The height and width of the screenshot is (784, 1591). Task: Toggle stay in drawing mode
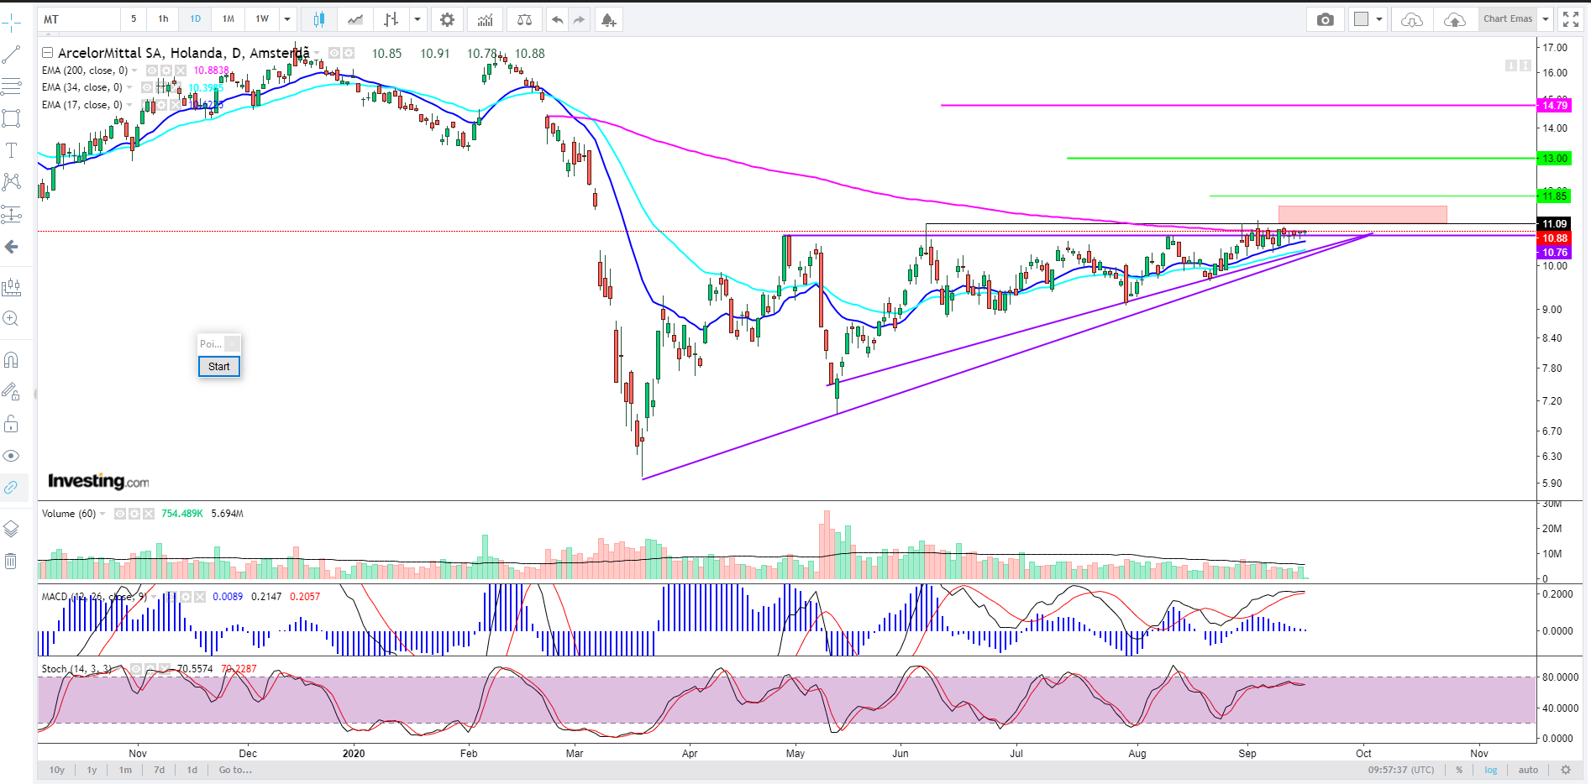coord(12,392)
